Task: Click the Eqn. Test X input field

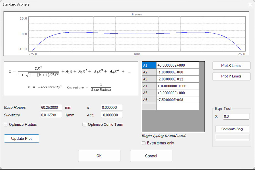Action: (x=236, y=116)
